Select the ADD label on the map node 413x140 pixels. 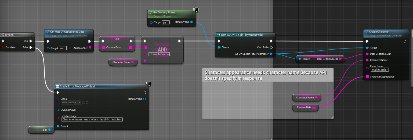[162, 50]
